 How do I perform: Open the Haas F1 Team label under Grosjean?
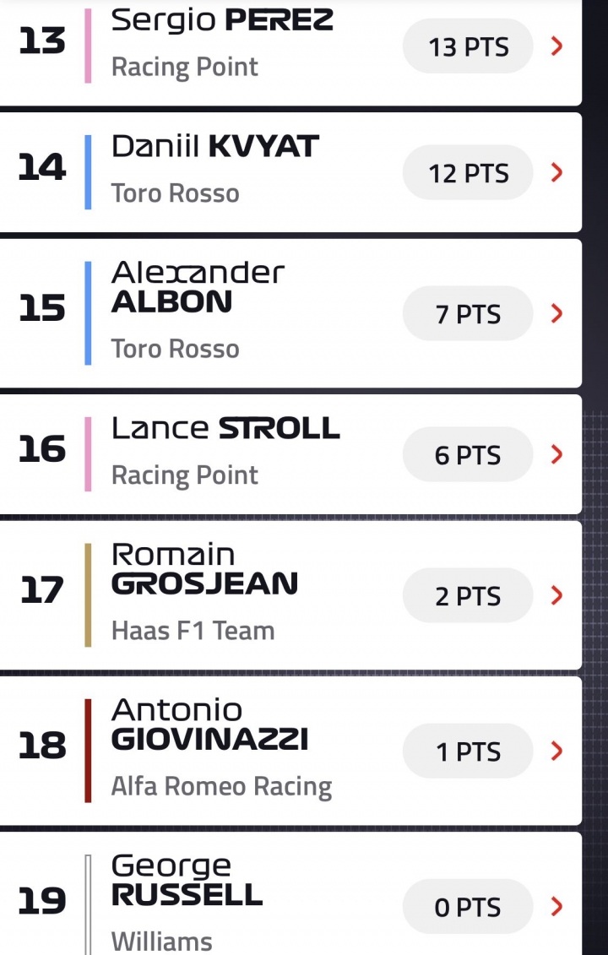click(193, 631)
